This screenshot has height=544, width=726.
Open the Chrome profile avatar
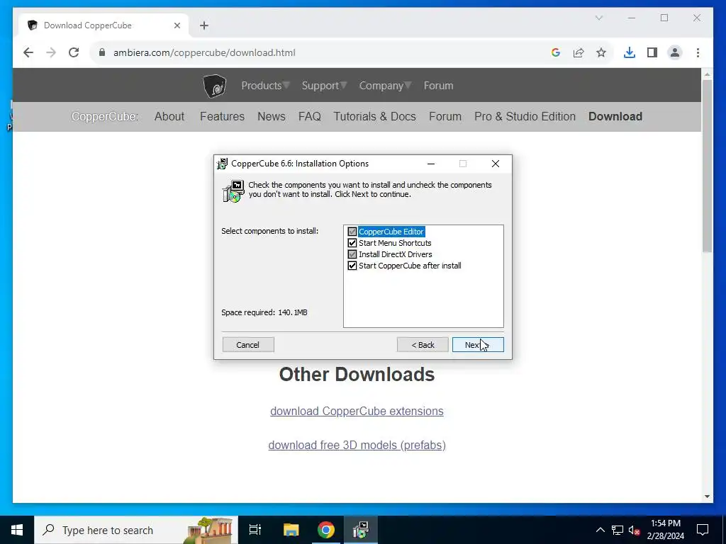click(x=675, y=52)
